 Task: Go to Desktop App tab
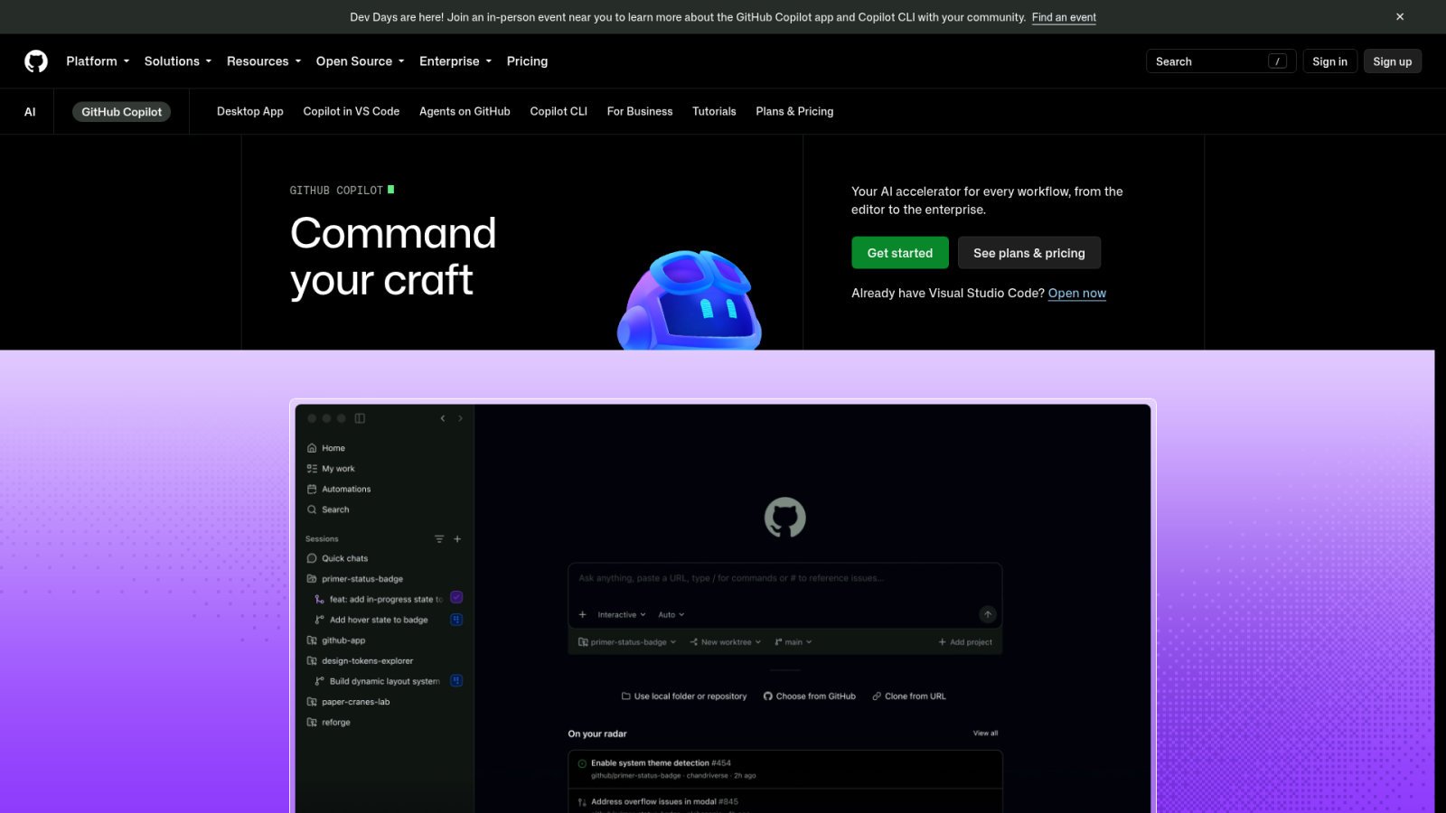point(250,111)
